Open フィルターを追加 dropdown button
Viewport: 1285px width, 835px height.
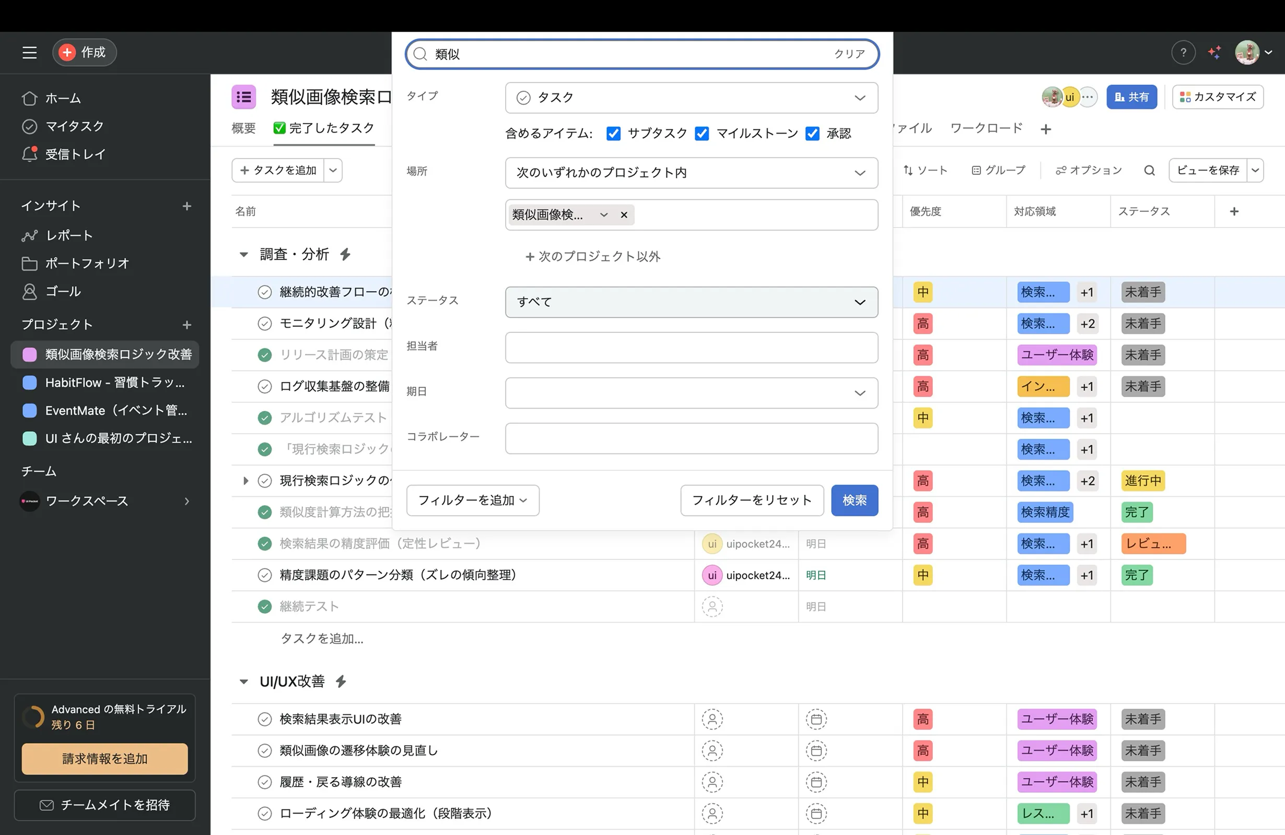coord(472,500)
